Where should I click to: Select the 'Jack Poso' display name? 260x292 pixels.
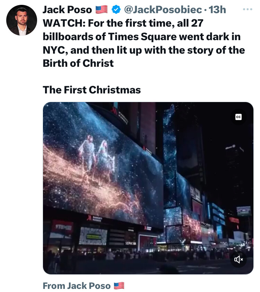tap(67, 10)
